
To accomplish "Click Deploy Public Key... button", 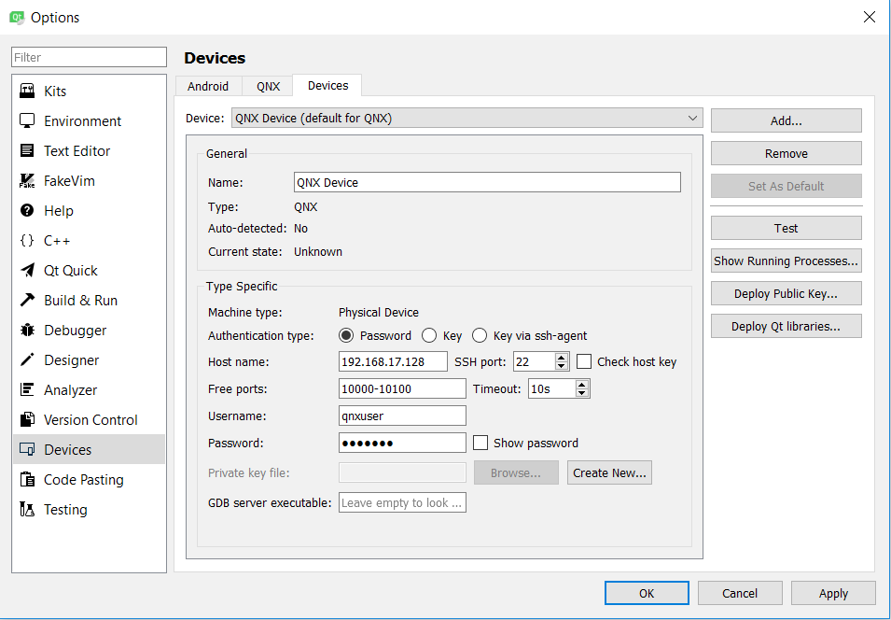I will click(786, 293).
